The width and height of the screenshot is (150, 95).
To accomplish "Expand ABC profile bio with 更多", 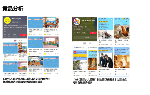I will (x=86, y=27).
